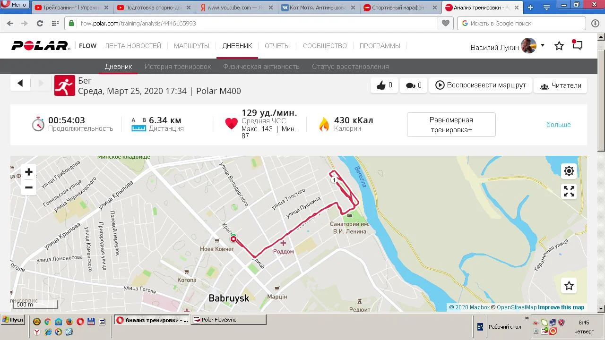Open the map in fullscreen mode
Image resolution: width=605 pixels, height=340 pixels.
(569, 191)
